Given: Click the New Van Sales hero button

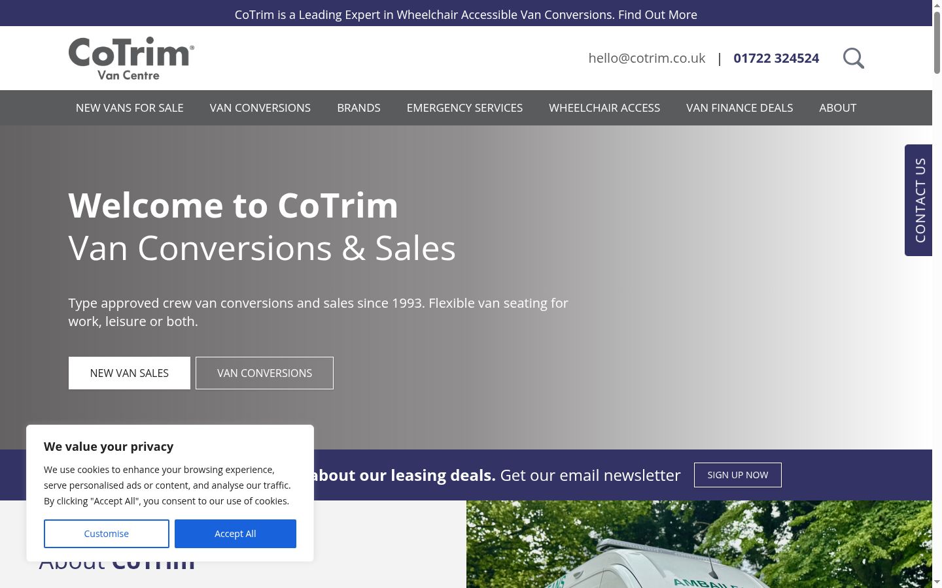Looking at the screenshot, I should click(130, 373).
